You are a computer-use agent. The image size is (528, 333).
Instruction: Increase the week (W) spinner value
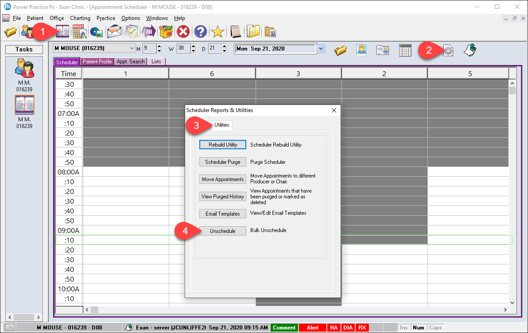coord(193,46)
